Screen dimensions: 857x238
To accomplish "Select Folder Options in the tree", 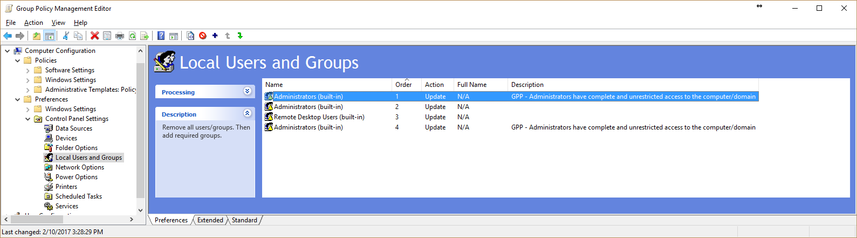I will coord(77,148).
